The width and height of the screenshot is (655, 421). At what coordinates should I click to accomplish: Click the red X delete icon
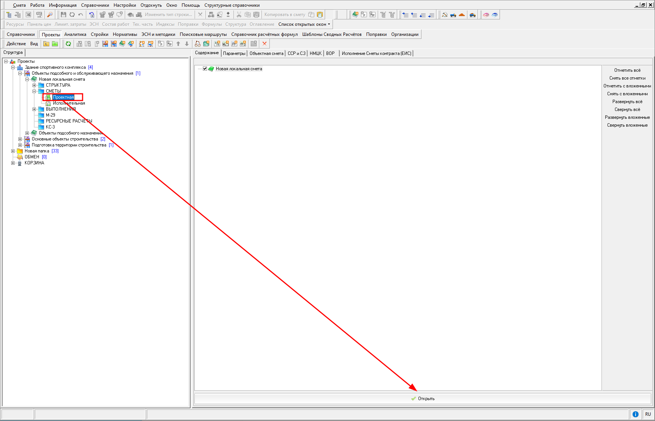click(265, 44)
